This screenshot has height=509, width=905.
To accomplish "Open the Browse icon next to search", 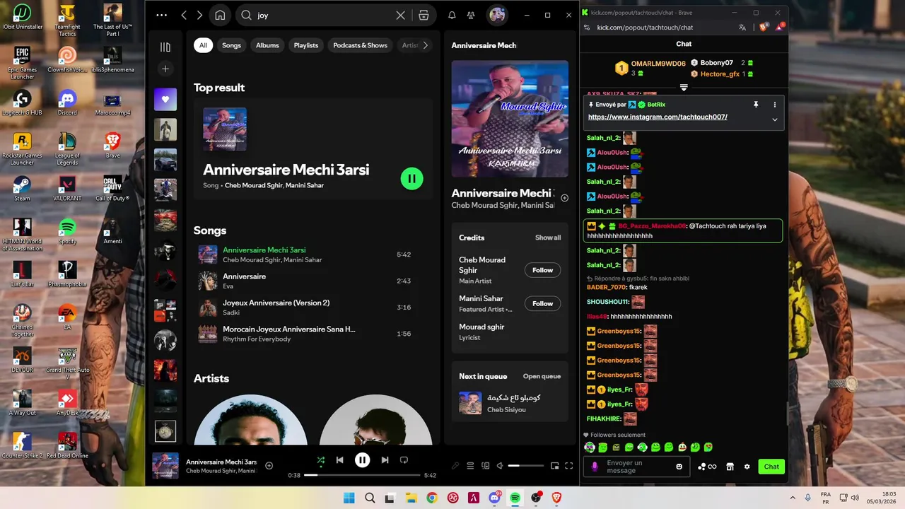I will click(x=424, y=15).
